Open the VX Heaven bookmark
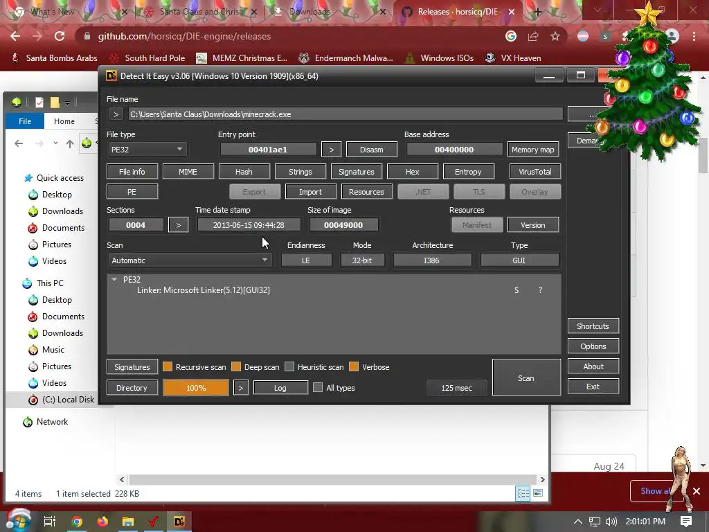Screen dimensions: 709x532 513,58
